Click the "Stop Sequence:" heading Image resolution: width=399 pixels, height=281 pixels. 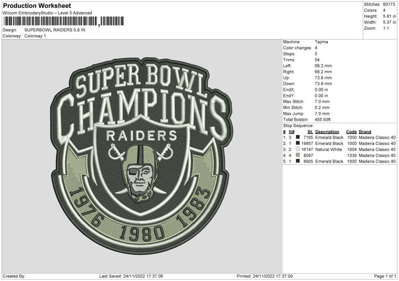pos(298,126)
